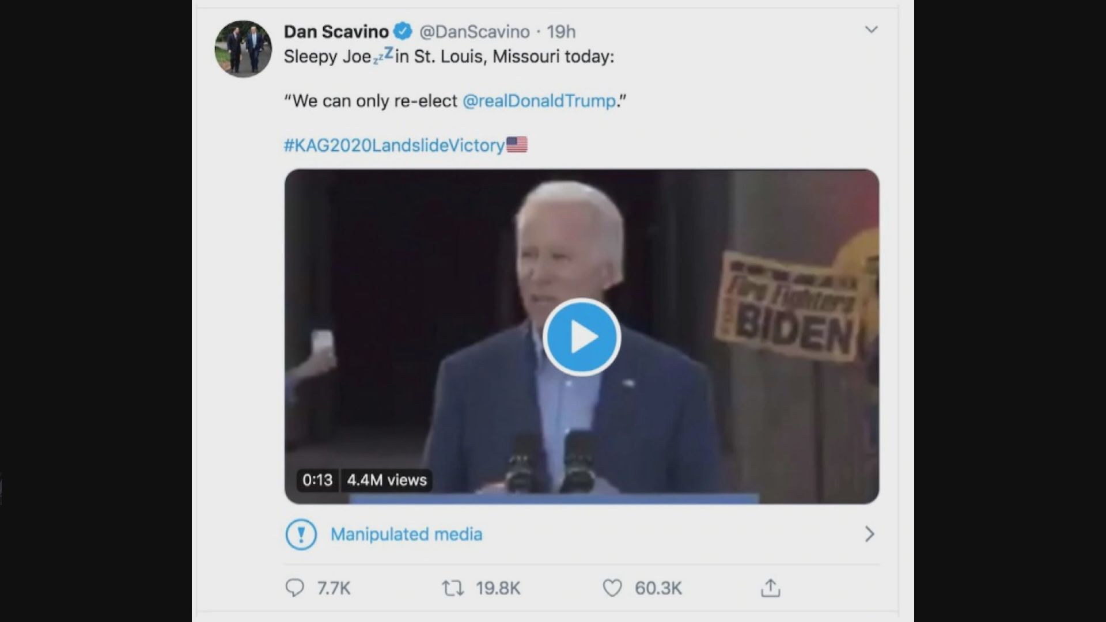The width and height of the screenshot is (1106, 622).
Task: Open the #KAG2020LandslideVictory hashtag
Action: (394, 145)
